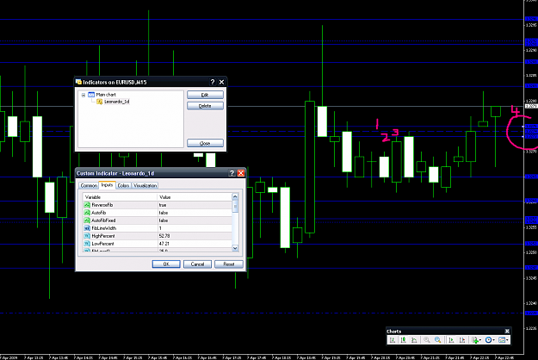This screenshot has width=538, height=360.
Task: Toggle Auto Scroll icon in Charts toolbar
Action: tap(451, 339)
